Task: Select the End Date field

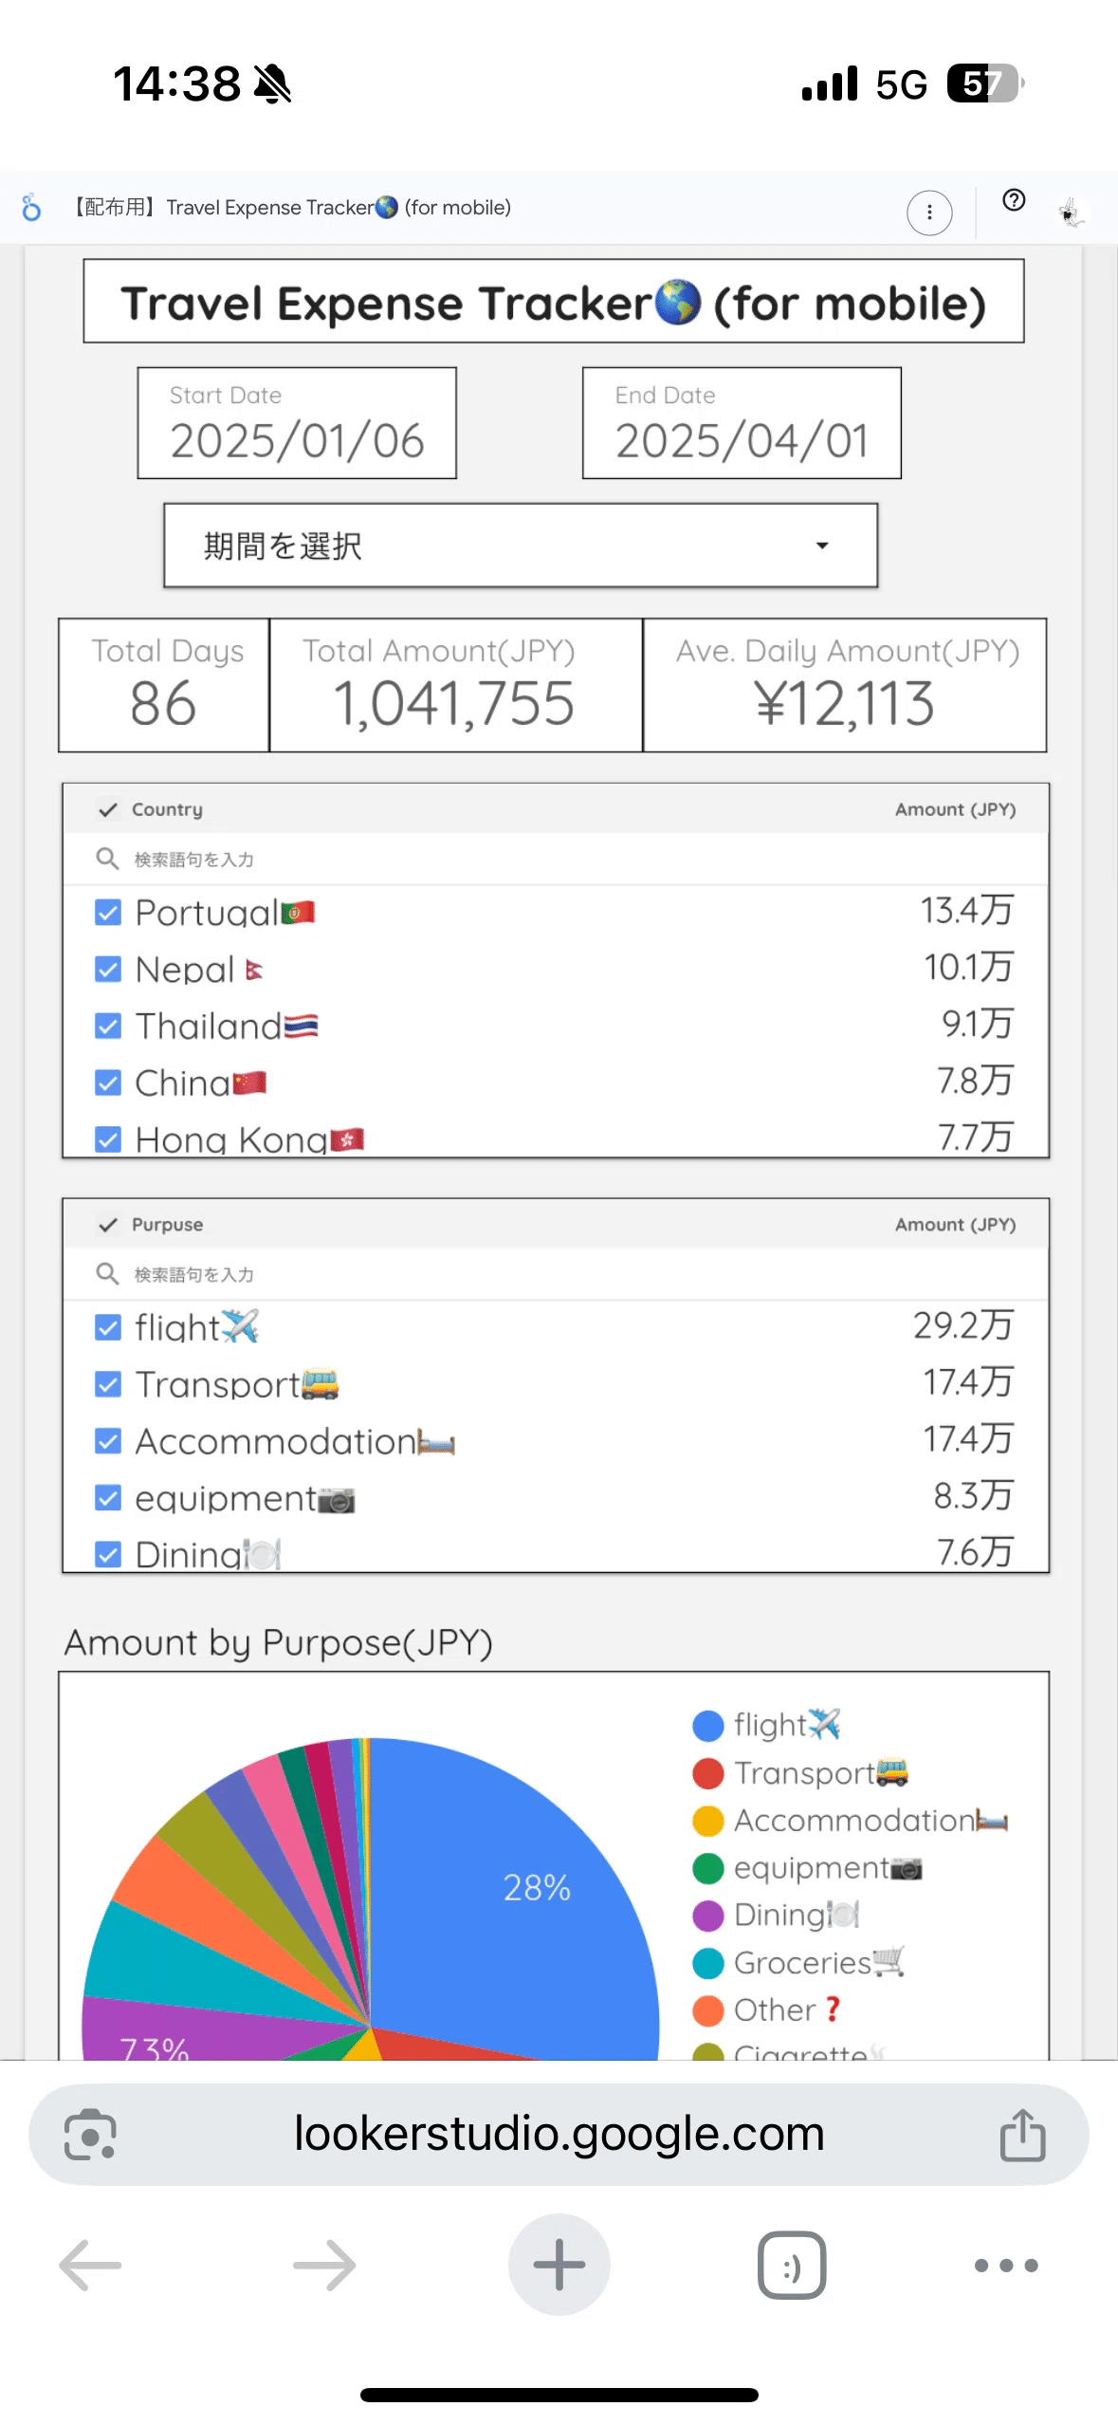Action: pos(741,424)
